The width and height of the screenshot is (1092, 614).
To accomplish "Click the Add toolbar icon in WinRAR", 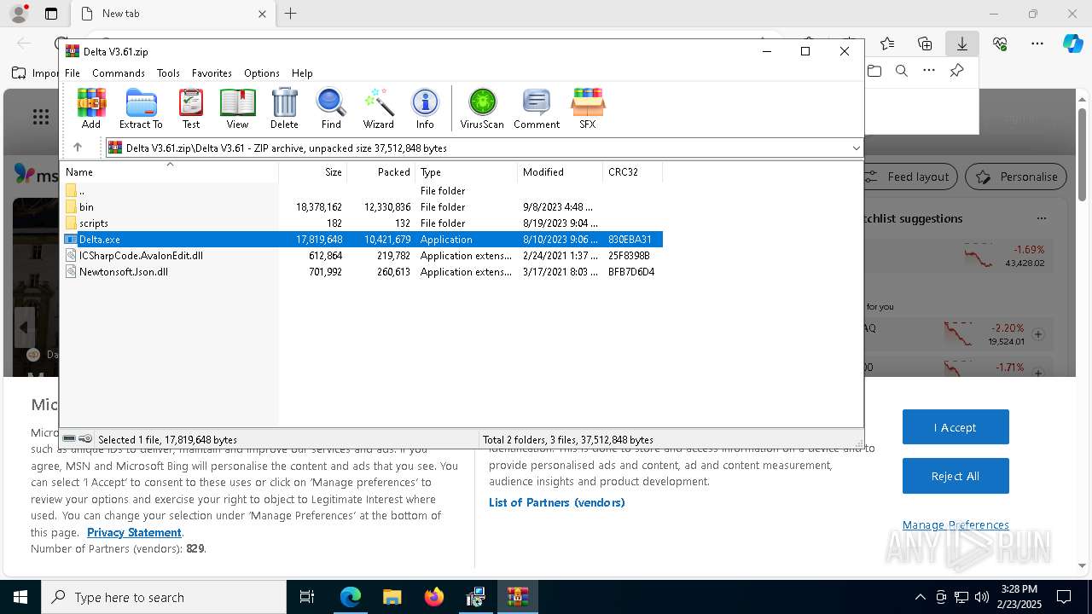I will point(91,108).
